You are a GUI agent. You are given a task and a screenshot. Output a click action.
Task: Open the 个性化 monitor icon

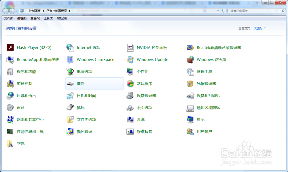[x=130, y=72]
